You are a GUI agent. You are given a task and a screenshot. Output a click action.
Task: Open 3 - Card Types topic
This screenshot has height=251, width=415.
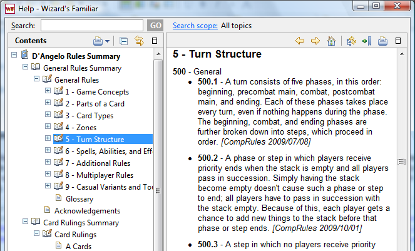89,116
